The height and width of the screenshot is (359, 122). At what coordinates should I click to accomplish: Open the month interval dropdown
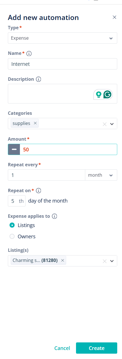coord(101,175)
